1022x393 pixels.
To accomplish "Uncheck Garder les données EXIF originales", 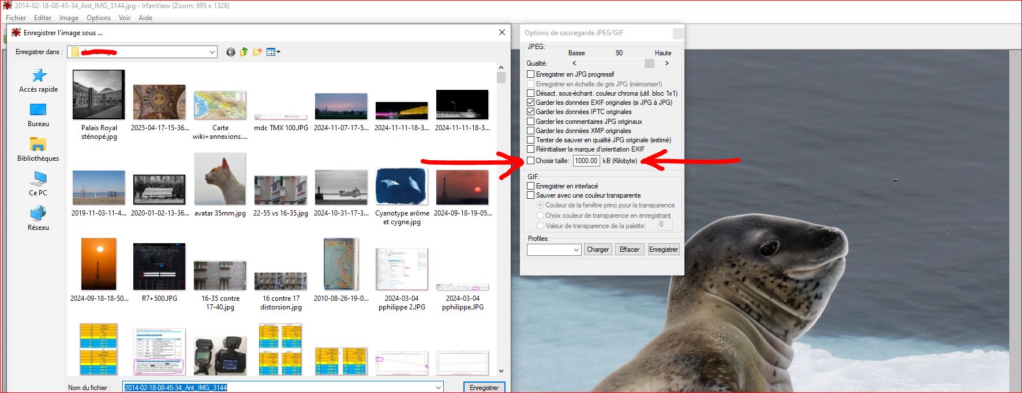I will point(531,102).
